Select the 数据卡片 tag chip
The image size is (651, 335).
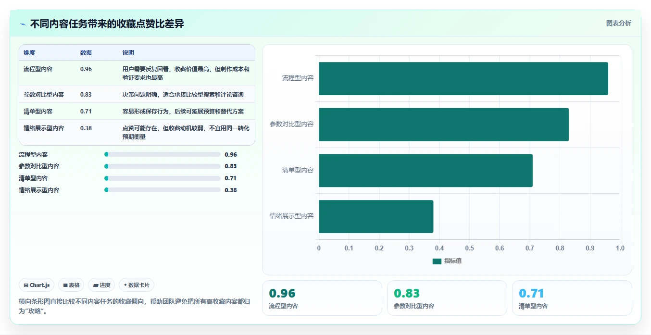pos(137,285)
